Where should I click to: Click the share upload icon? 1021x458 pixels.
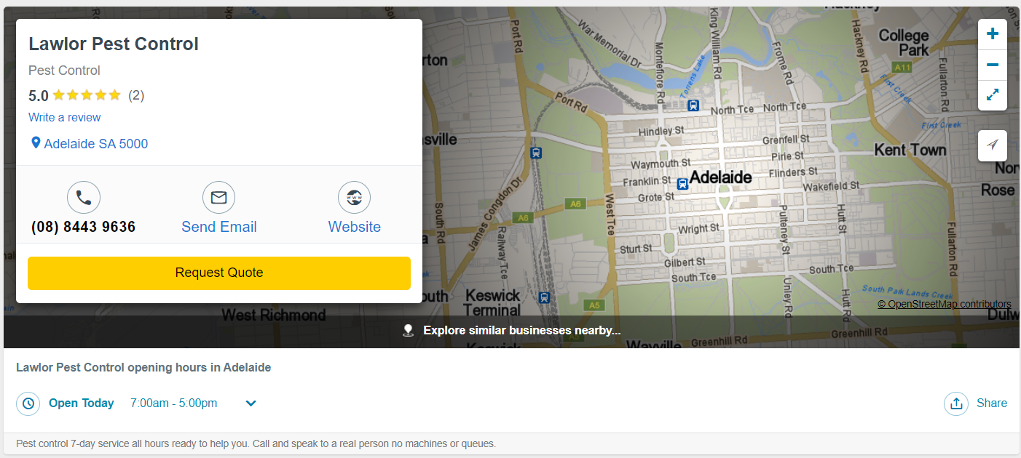point(955,403)
